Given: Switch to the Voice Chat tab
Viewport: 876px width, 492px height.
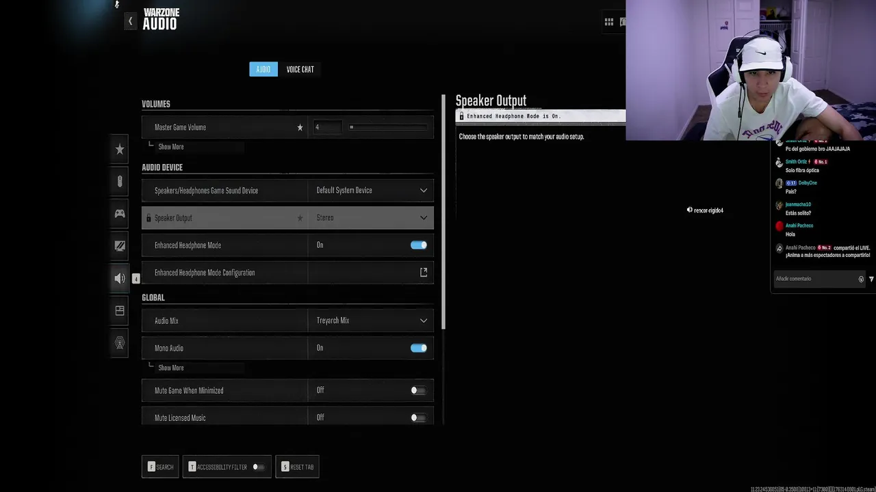Looking at the screenshot, I should 300,69.
